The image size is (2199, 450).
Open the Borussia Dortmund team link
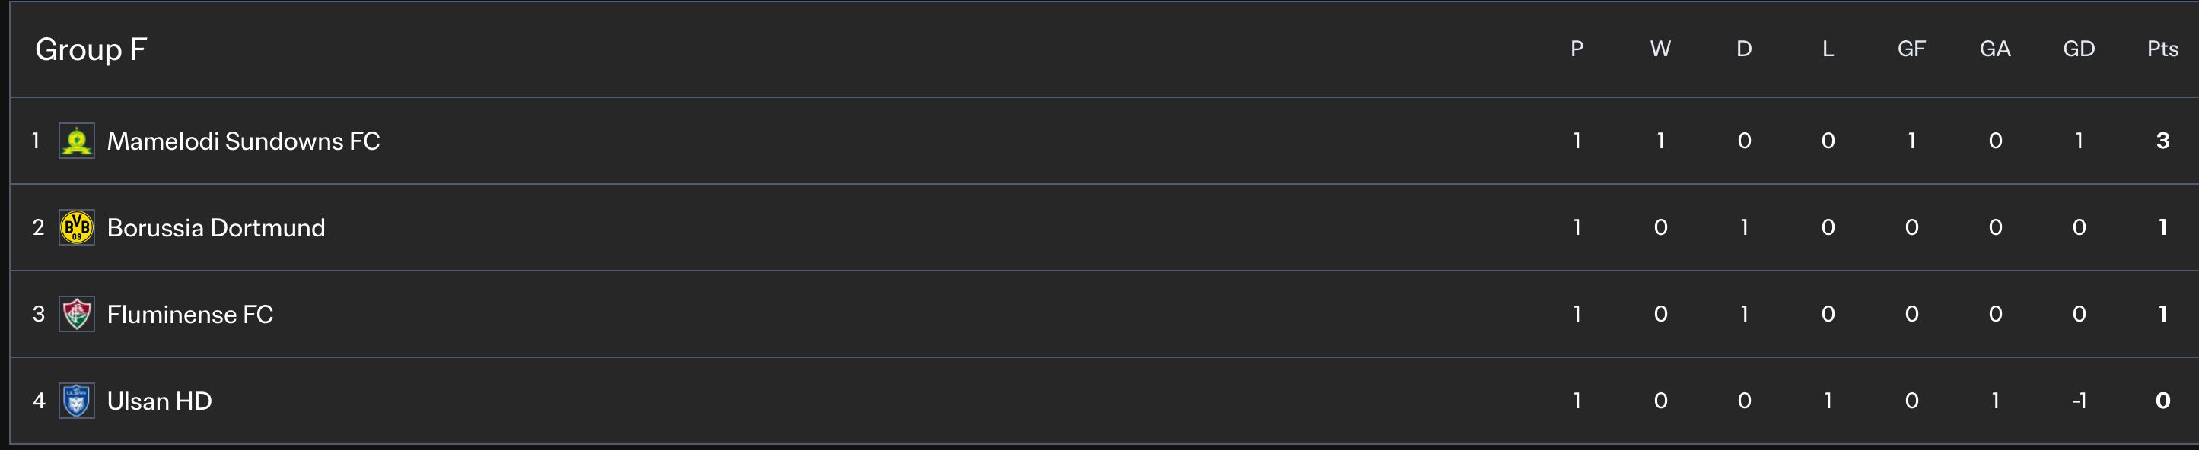pyautogui.click(x=216, y=227)
